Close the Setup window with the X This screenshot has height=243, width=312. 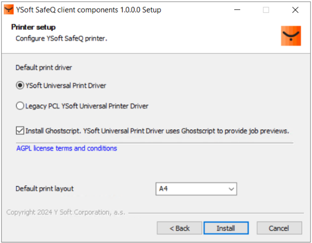295,10
